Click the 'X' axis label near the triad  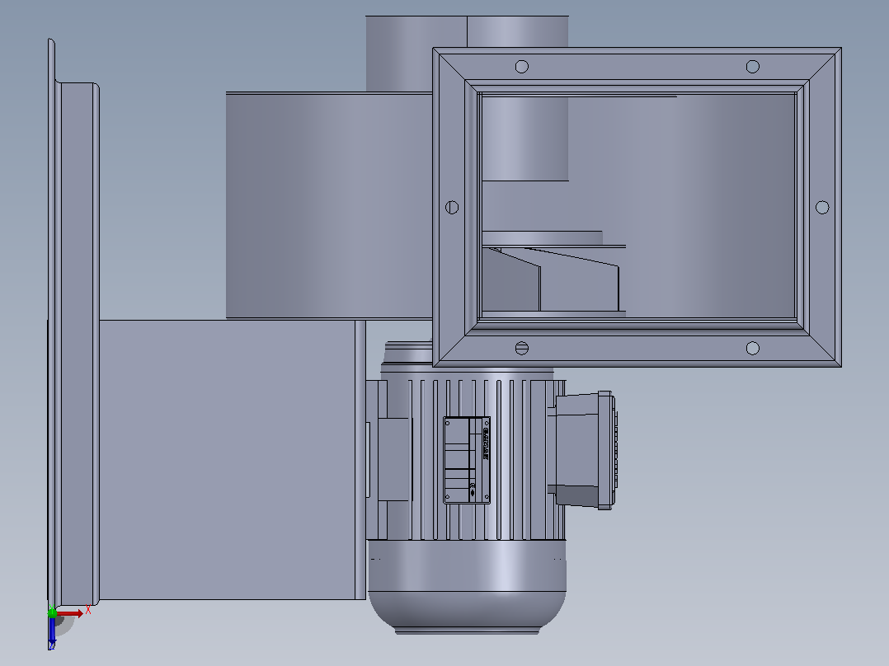(88, 610)
